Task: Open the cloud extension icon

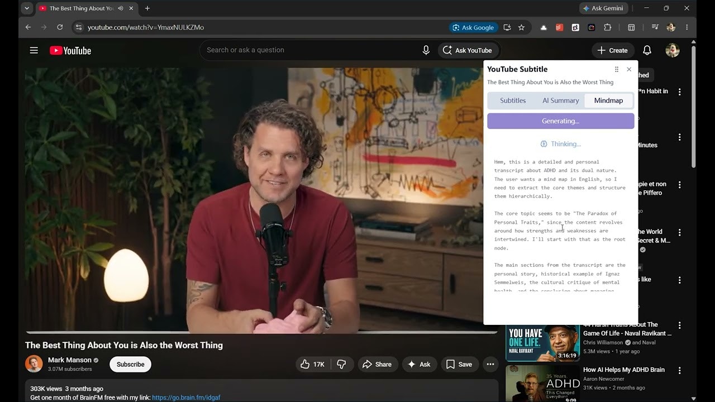Action: [544, 27]
